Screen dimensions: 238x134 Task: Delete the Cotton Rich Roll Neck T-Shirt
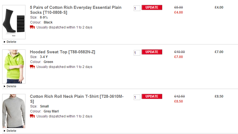pos(11,131)
